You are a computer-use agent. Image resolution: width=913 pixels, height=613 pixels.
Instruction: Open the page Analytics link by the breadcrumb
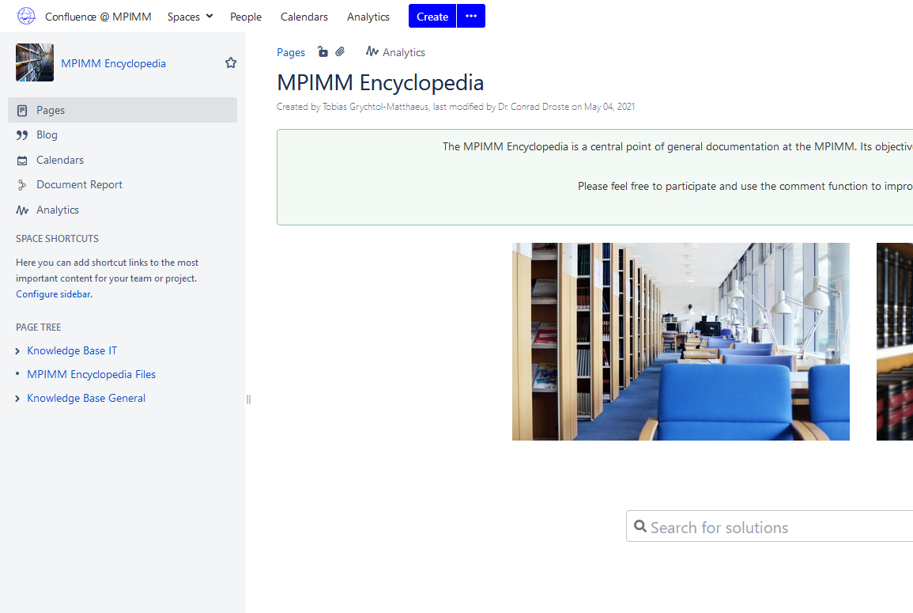pyautogui.click(x=395, y=52)
